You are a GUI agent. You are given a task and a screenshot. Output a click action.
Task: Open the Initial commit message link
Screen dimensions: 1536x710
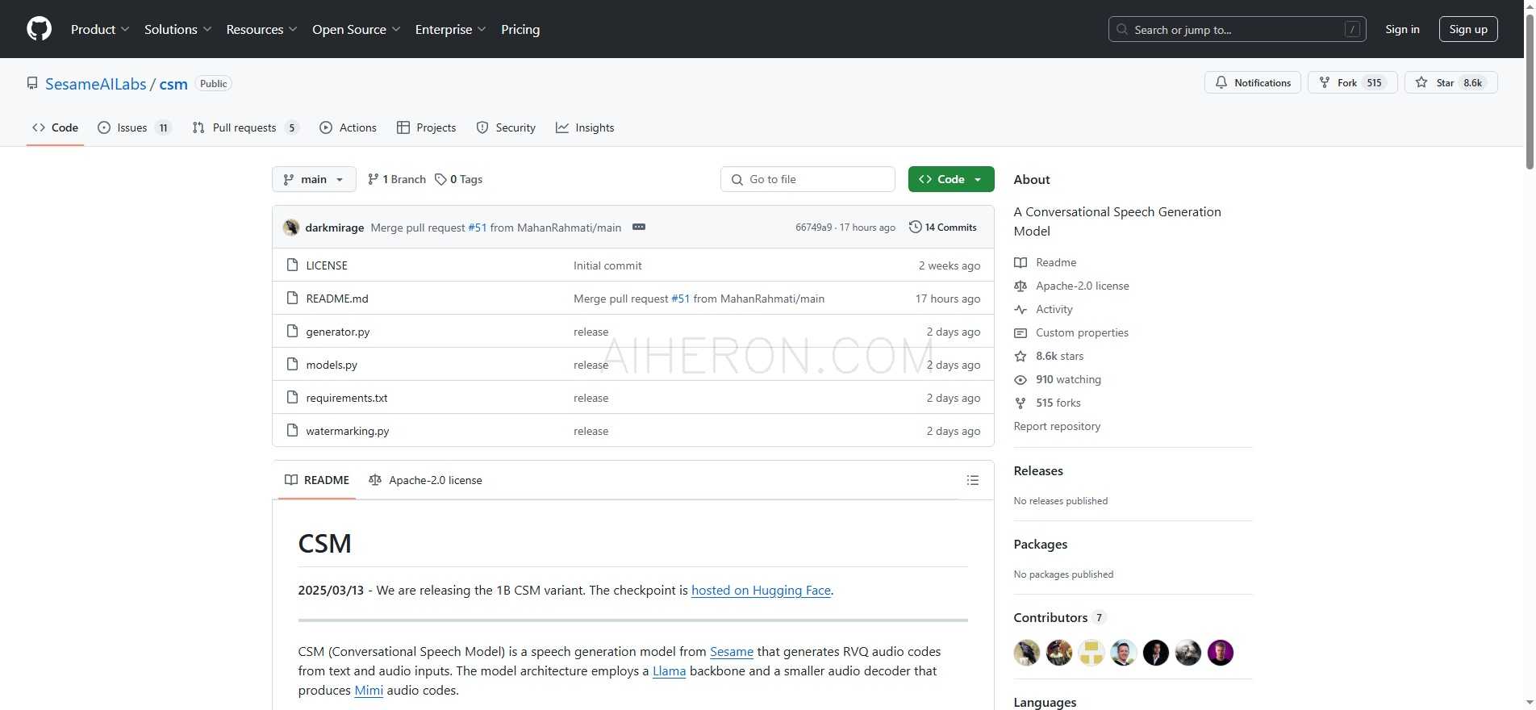pos(607,265)
